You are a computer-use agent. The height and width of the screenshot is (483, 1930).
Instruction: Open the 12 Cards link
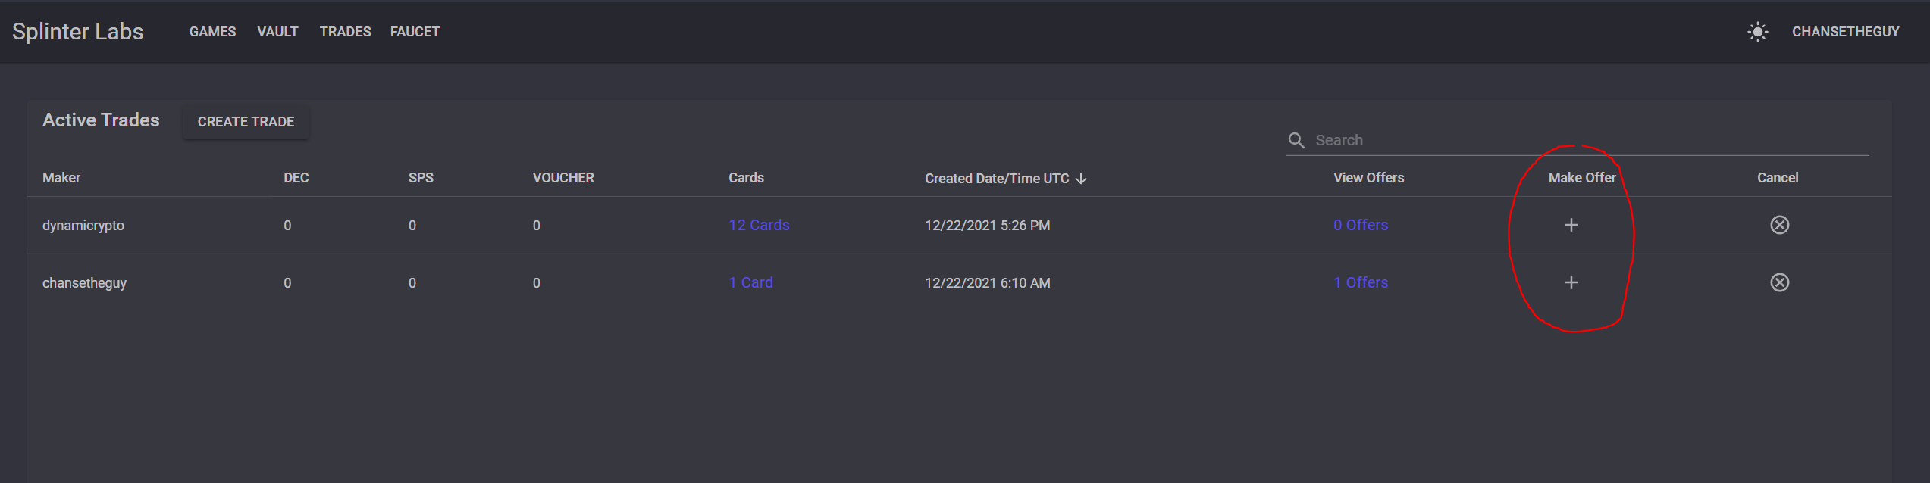759,225
